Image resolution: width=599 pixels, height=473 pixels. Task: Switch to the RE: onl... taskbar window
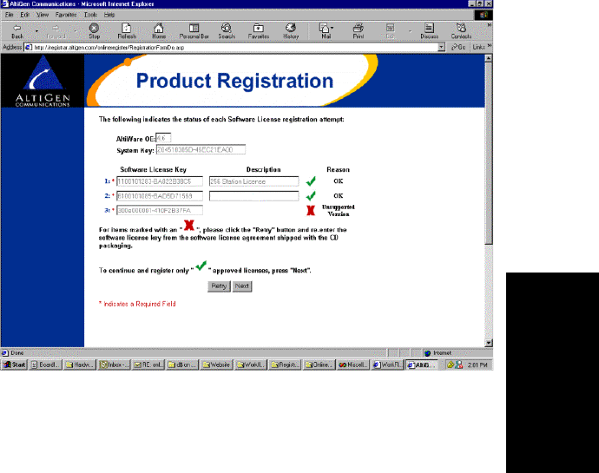[x=148, y=365]
